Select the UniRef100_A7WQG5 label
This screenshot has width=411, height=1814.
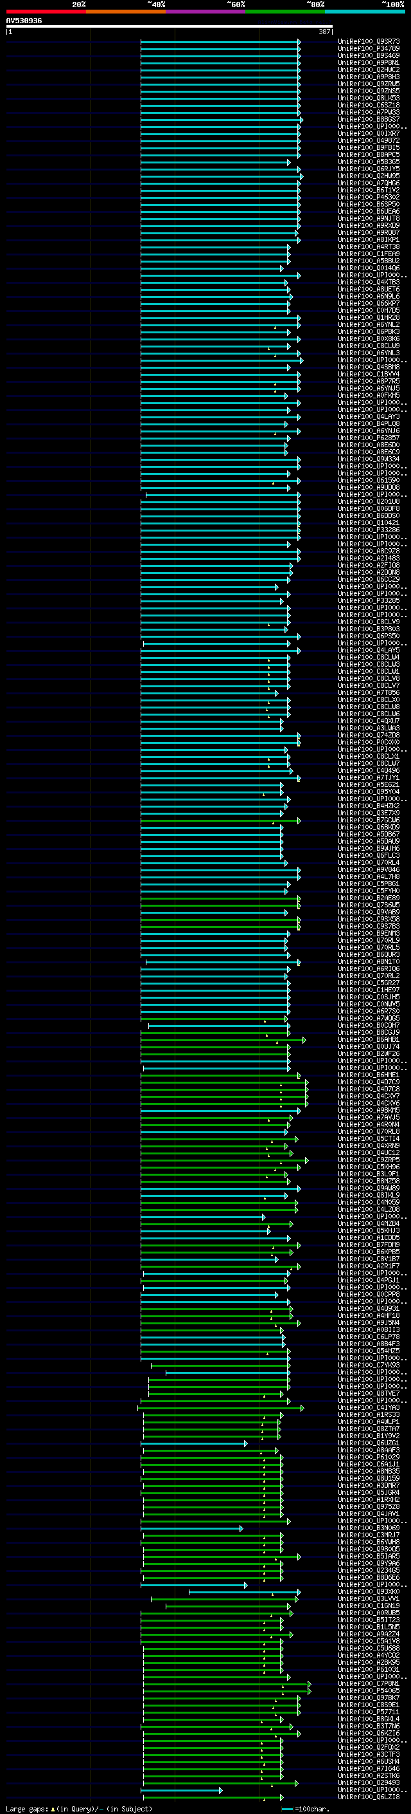(369, 1018)
